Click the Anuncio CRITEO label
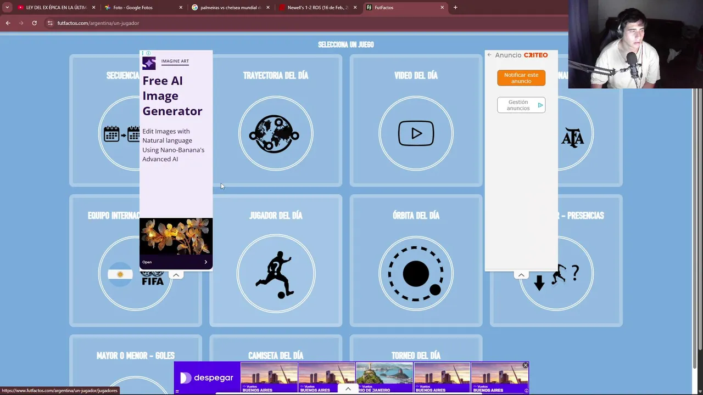Screen dimensions: 703x395 pos(521,55)
